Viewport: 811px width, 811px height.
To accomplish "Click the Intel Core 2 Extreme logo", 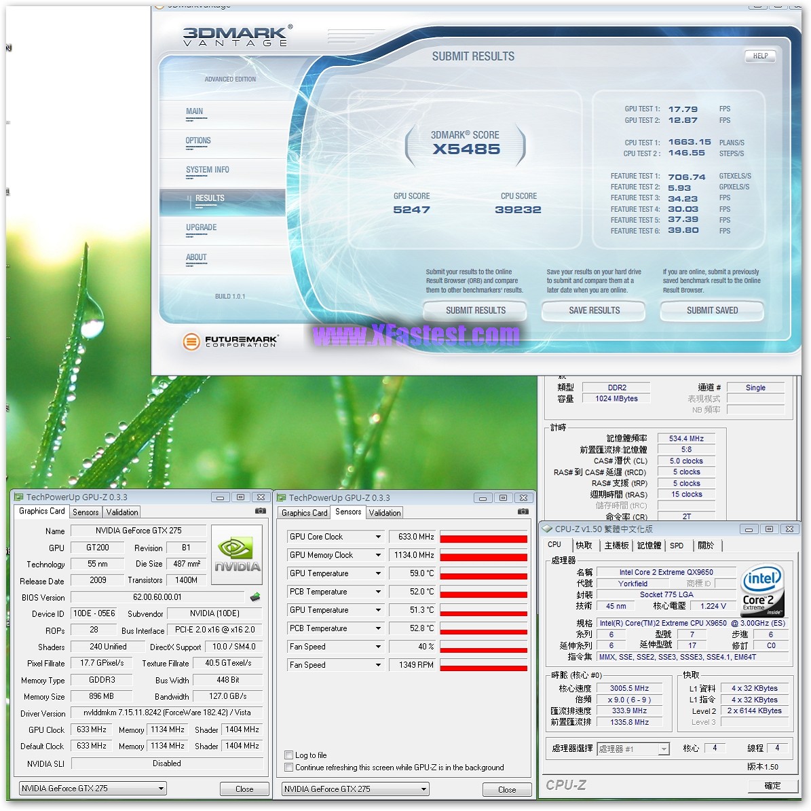I will coord(762,590).
